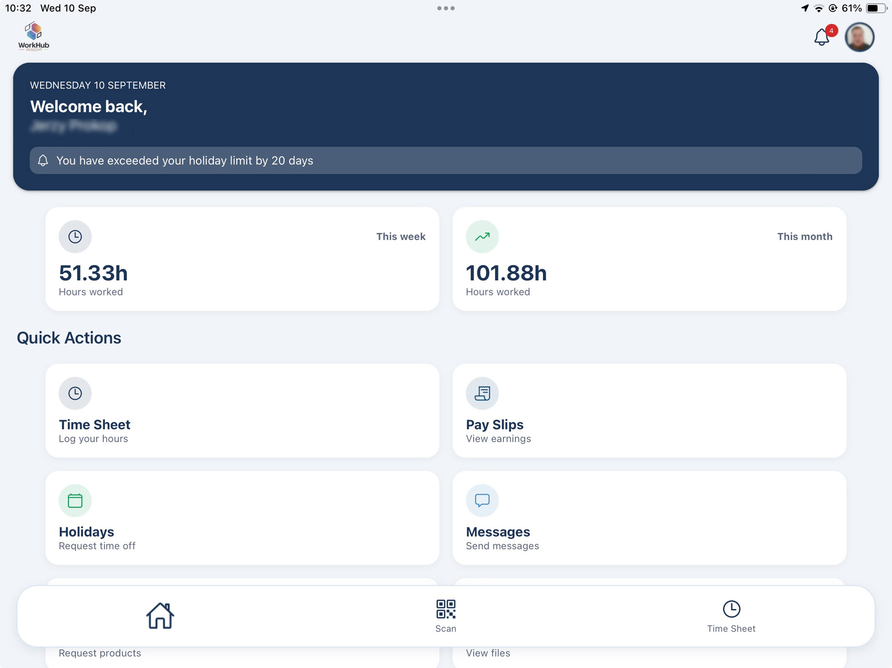Tap the clock icon in This week card
The height and width of the screenshot is (668, 892).
coord(75,236)
